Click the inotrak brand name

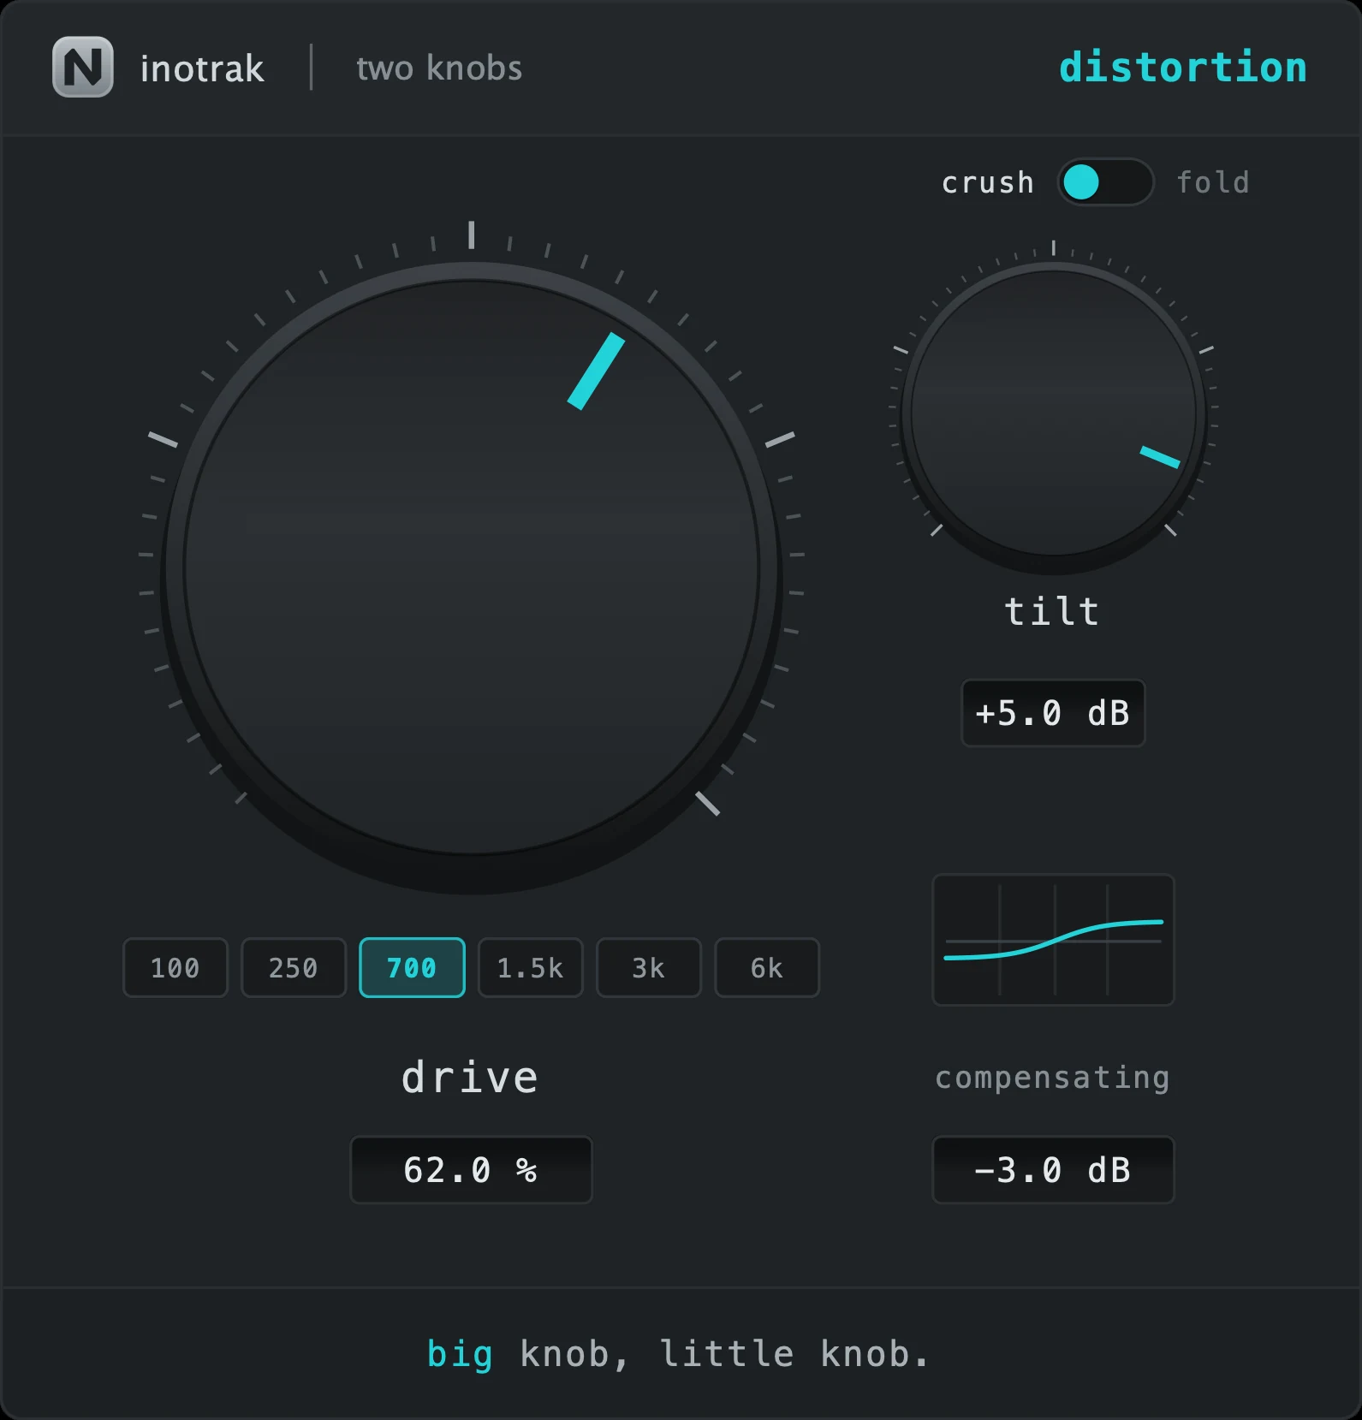click(202, 68)
